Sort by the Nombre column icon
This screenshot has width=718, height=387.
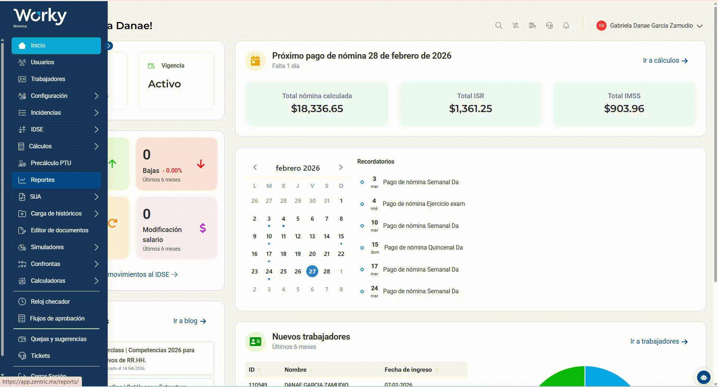pos(311,370)
